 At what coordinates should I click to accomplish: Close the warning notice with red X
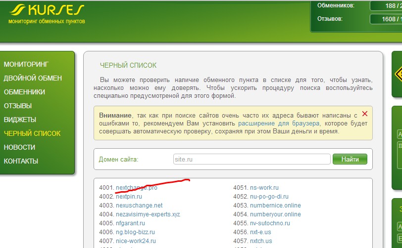(x=365, y=114)
